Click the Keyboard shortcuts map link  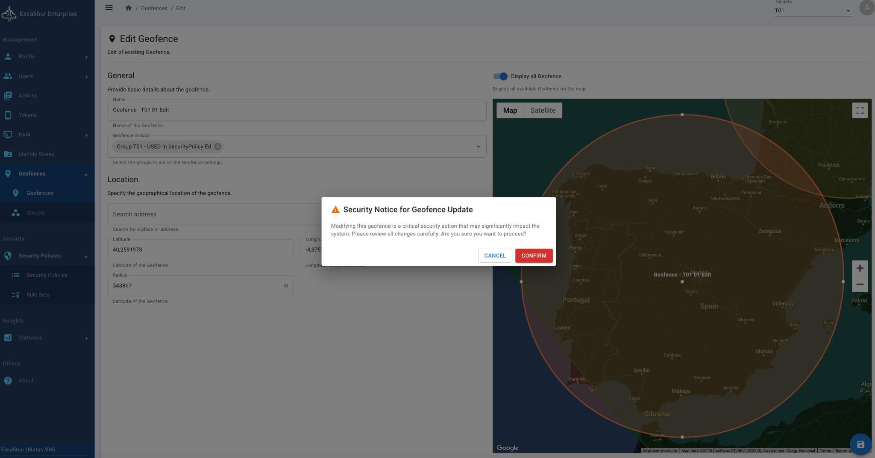coord(660,451)
